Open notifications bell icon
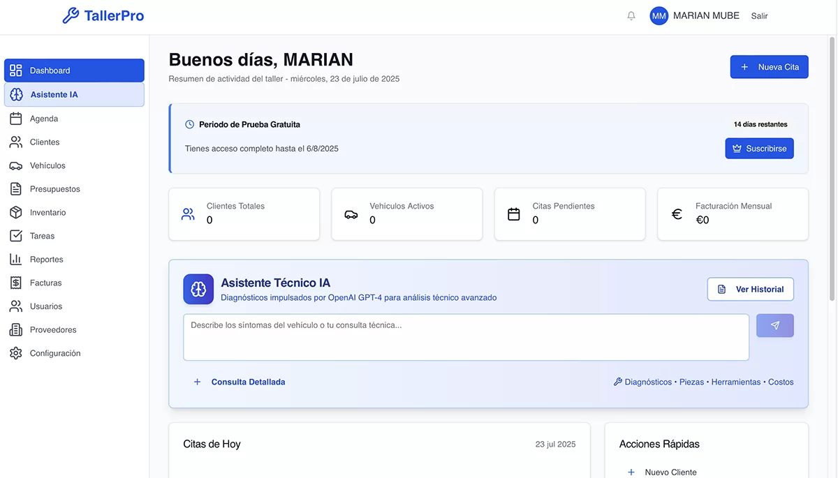The height and width of the screenshot is (478, 838). pos(631,16)
